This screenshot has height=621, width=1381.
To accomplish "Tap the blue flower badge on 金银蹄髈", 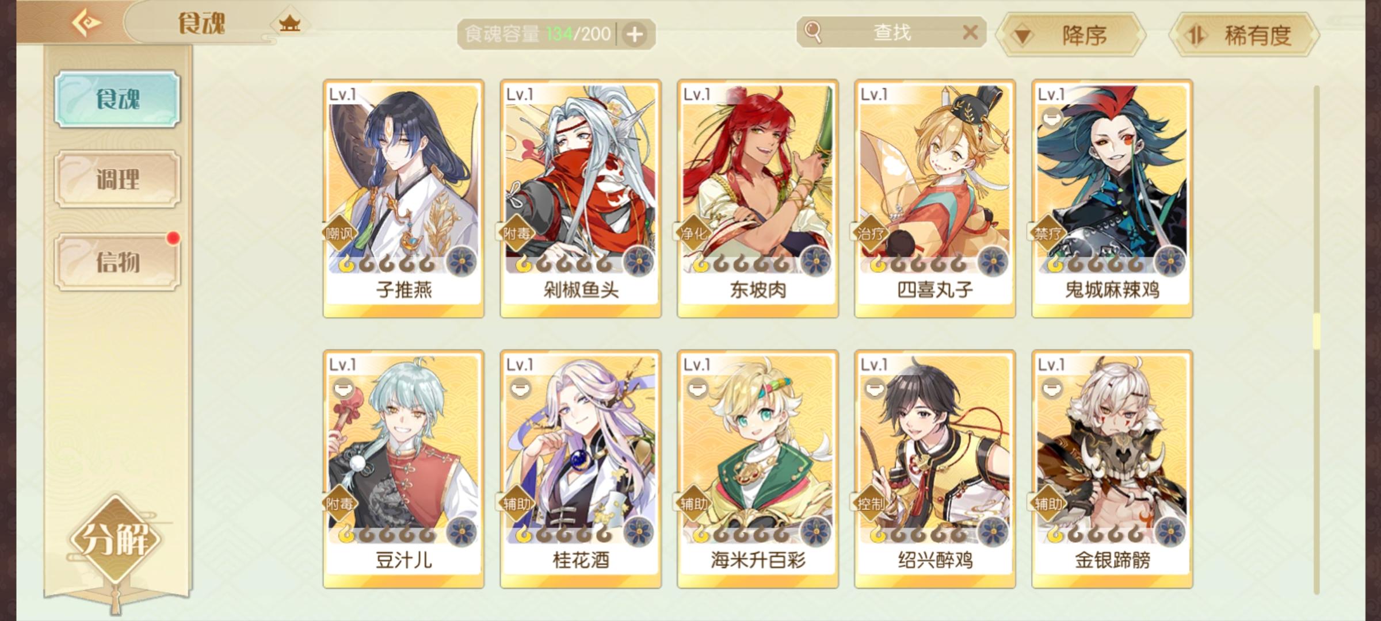I will [1170, 532].
